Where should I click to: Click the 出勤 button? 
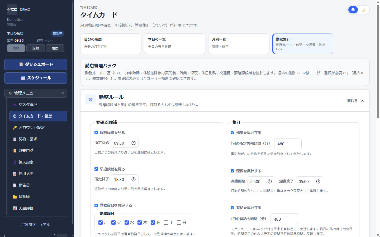[x=16, y=48]
